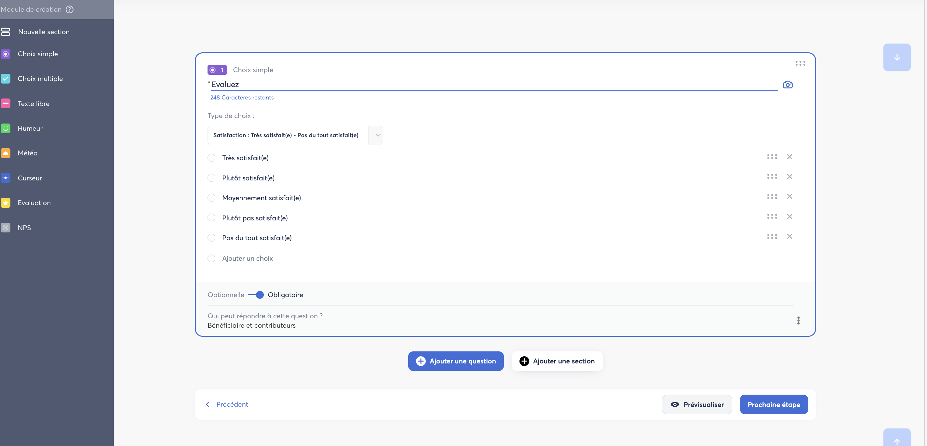Select the Humeur smiley icon in sidebar
927x446 pixels.
pyautogui.click(x=6, y=128)
